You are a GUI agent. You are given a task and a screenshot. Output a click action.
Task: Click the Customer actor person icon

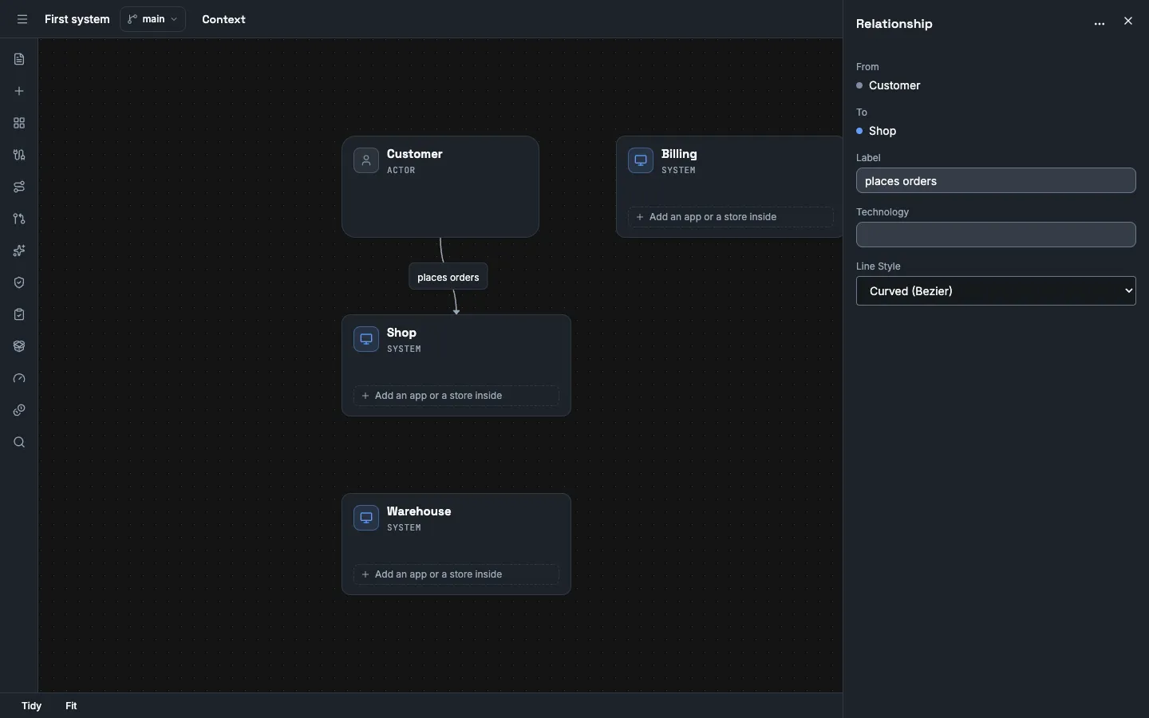click(x=366, y=160)
